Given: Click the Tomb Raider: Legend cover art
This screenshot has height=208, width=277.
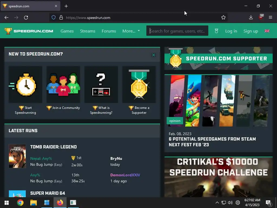Looking at the screenshot, I should click(17, 156).
